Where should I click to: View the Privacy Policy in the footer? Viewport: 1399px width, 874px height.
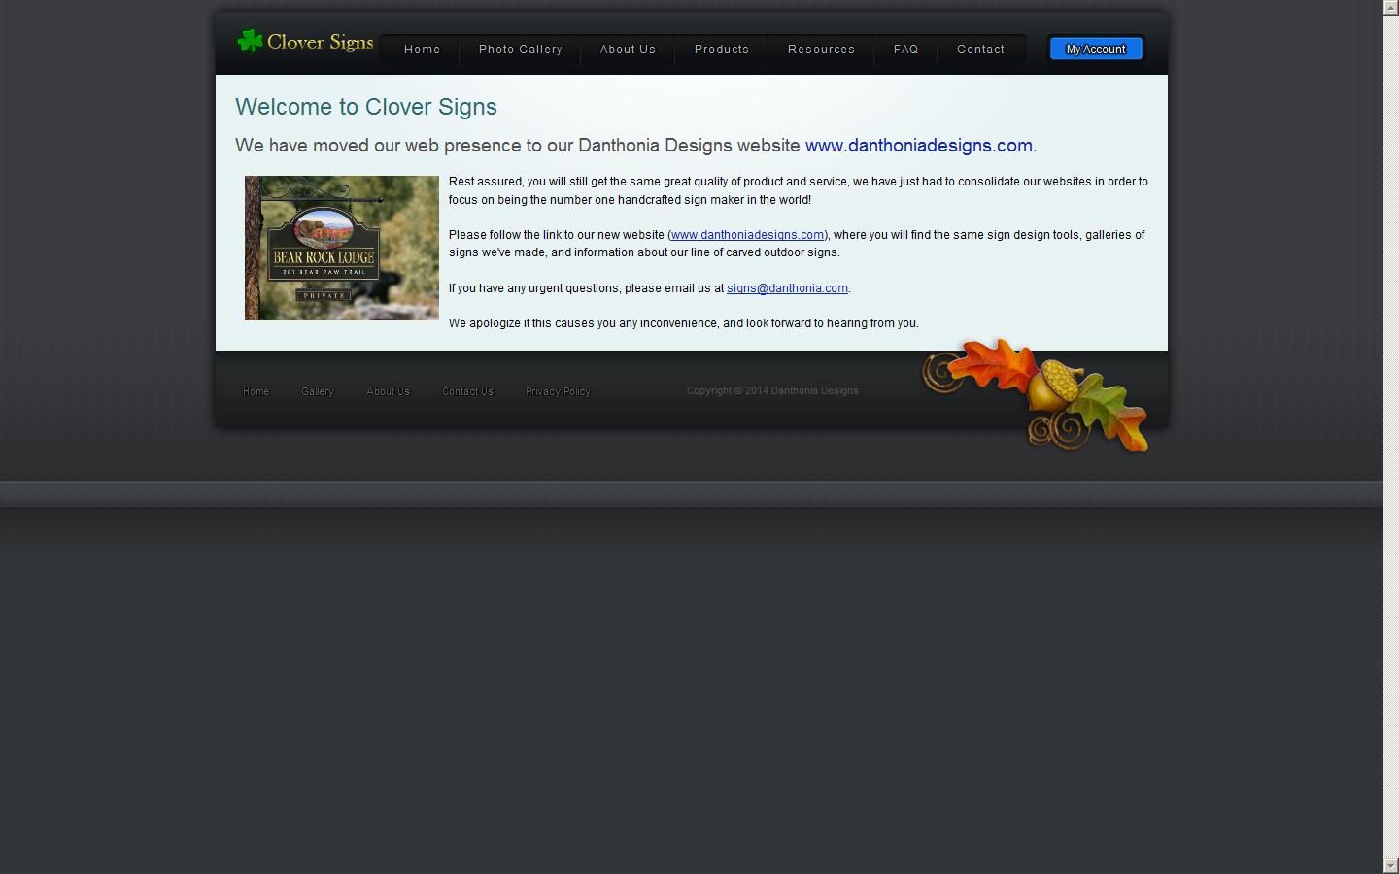coord(558,391)
